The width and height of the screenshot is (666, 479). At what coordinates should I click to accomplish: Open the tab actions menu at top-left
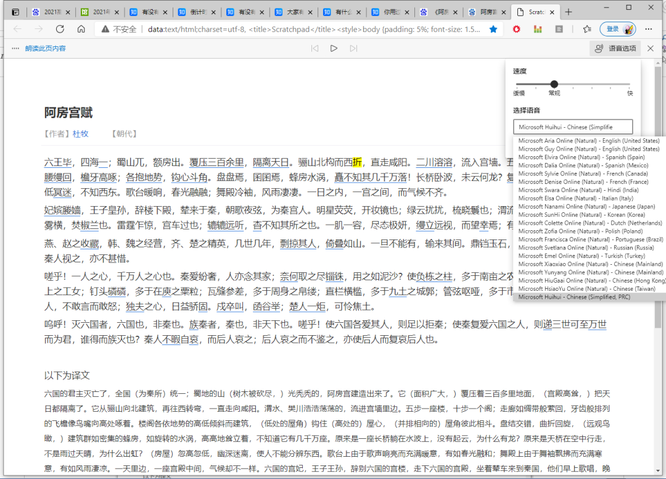tap(15, 11)
